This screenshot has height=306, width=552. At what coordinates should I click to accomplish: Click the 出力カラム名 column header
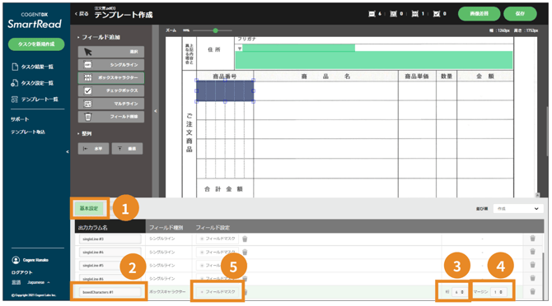click(x=93, y=228)
